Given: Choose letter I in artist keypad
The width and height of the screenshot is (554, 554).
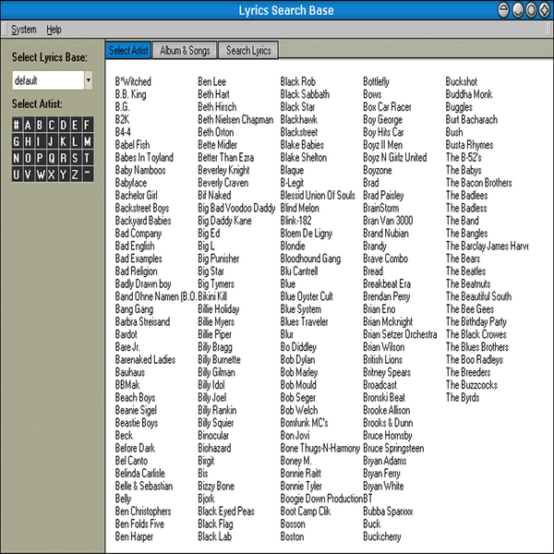Looking at the screenshot, I should coord(40,141).
